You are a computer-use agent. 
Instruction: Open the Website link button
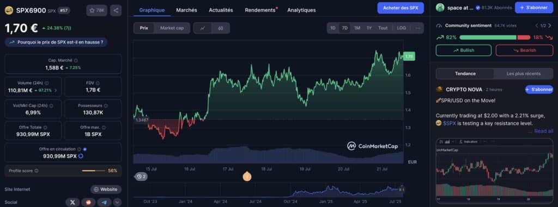[x=106, y=189]
